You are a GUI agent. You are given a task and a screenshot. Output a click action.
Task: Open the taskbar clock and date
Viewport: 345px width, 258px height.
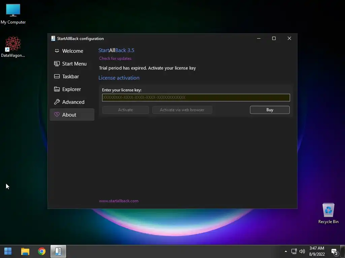[317, 251]
